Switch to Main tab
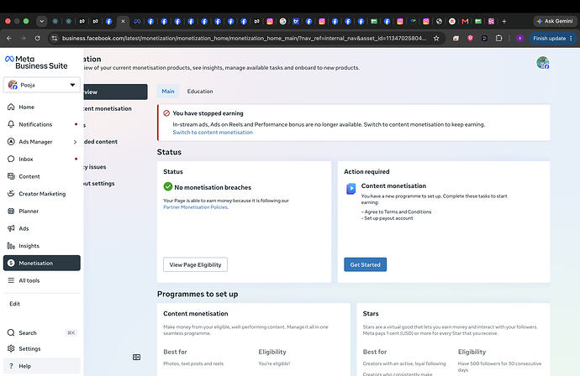Viewport: 580px width, 376px height. tap(168, 91)
